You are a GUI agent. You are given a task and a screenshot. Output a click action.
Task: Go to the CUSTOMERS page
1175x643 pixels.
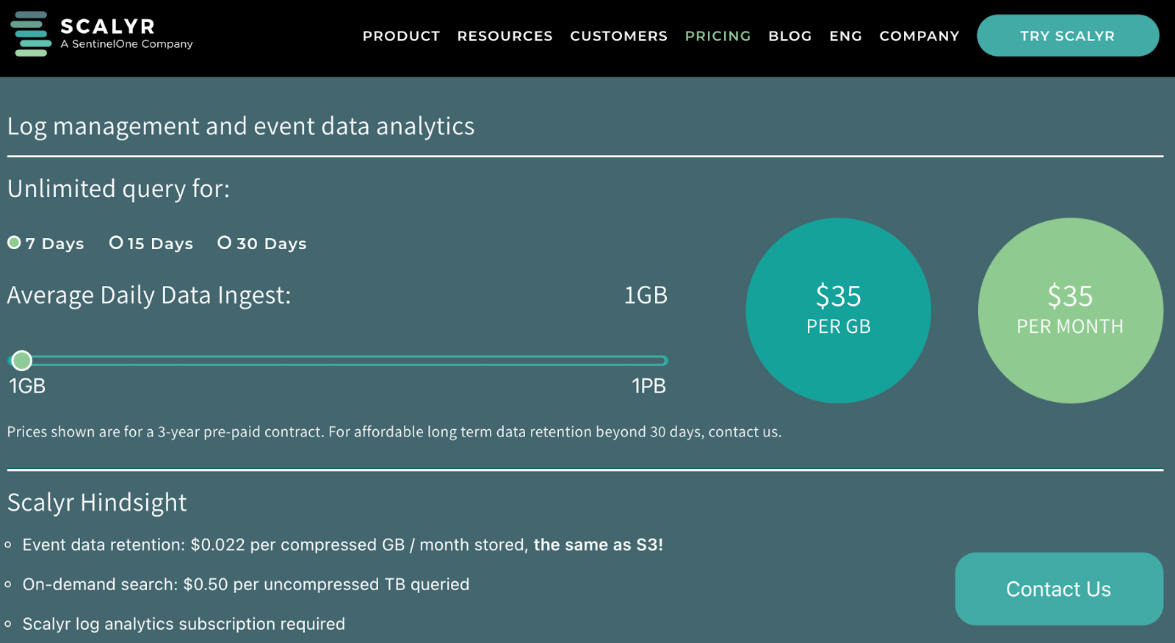point(618,36)
